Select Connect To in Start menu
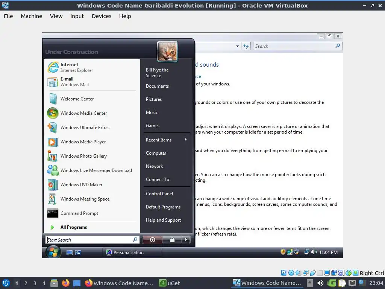 [x=167, y=179]
